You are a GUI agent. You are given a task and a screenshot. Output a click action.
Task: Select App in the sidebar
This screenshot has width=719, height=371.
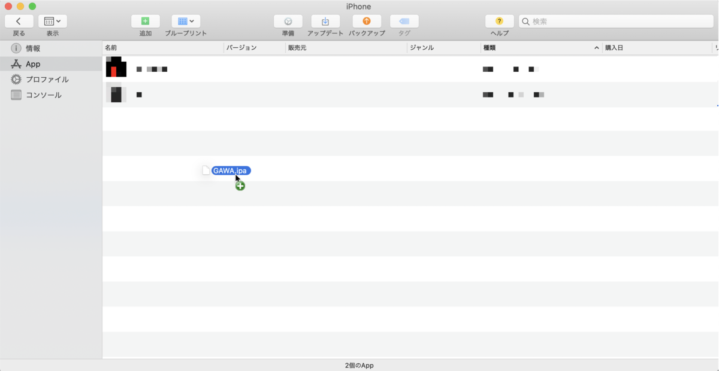coord(33,64)
